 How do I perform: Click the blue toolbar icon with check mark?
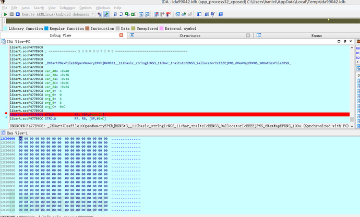[213, 14]
